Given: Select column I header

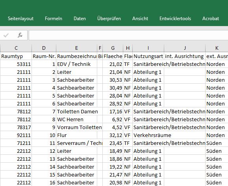Looking at the screenshot, I should pos(148,48).
